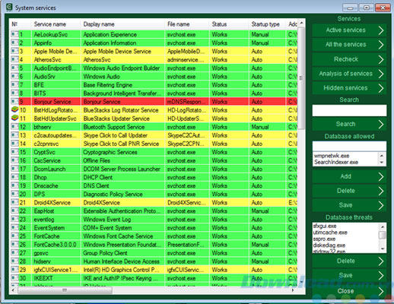Click the icon beside Apple Mobile Device row 3
Viewport: 394px width, 304px height.
pyautogui.click(x=14, y=51)
